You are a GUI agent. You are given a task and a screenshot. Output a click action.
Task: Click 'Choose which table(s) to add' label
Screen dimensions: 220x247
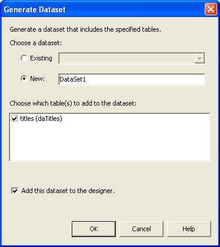(x=73, y=103)
